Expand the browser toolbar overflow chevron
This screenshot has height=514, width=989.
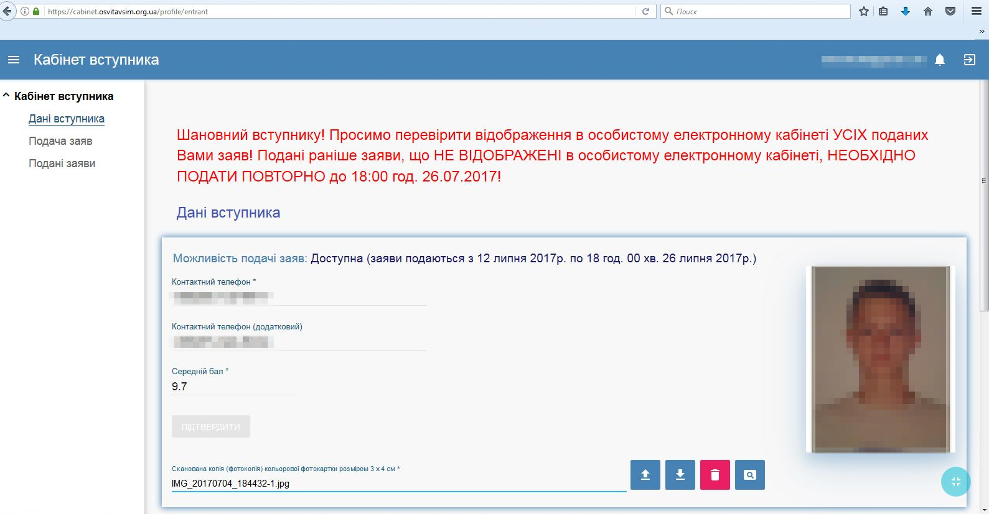point(982,31)
